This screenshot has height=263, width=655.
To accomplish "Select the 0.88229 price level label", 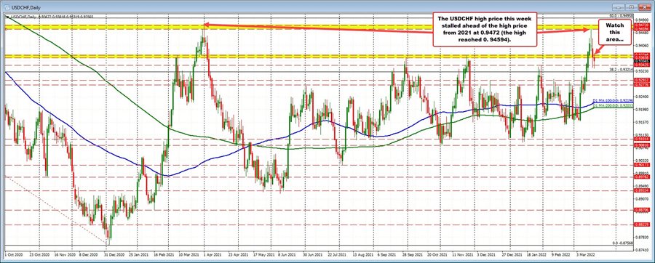I will pyautogui.click(x=641, y=224).
